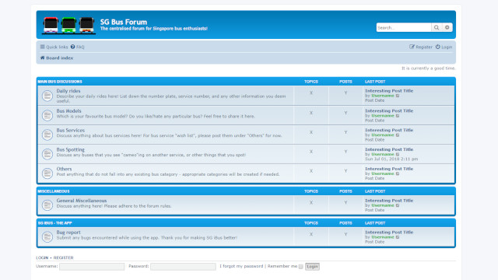
Task: Open the Others forum
Action: click(64, 169)
